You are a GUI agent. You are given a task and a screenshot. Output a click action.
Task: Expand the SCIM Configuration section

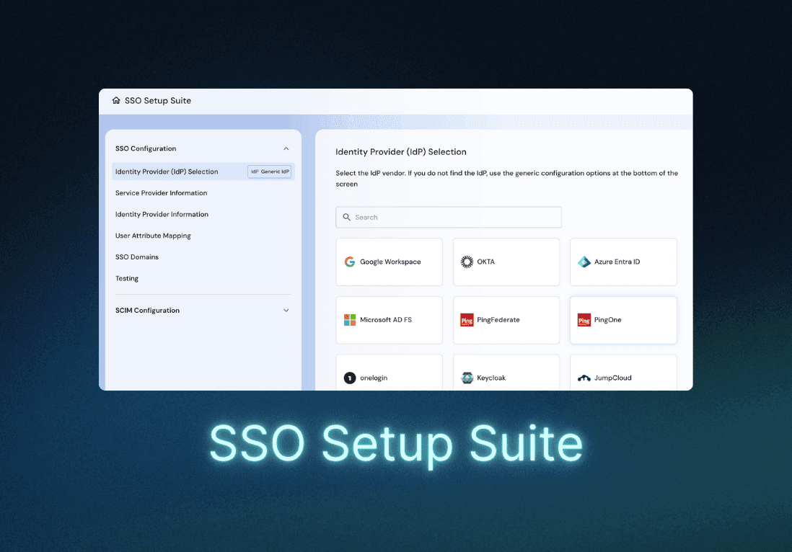point(286,310)
